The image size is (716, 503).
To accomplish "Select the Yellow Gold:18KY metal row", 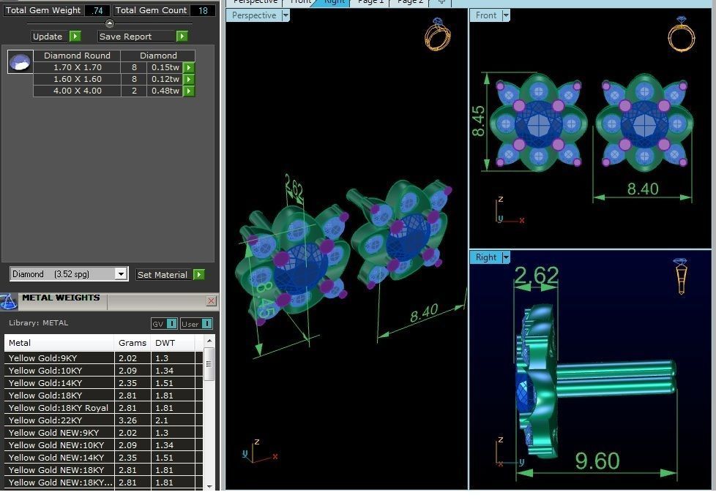I will (103, 396).
